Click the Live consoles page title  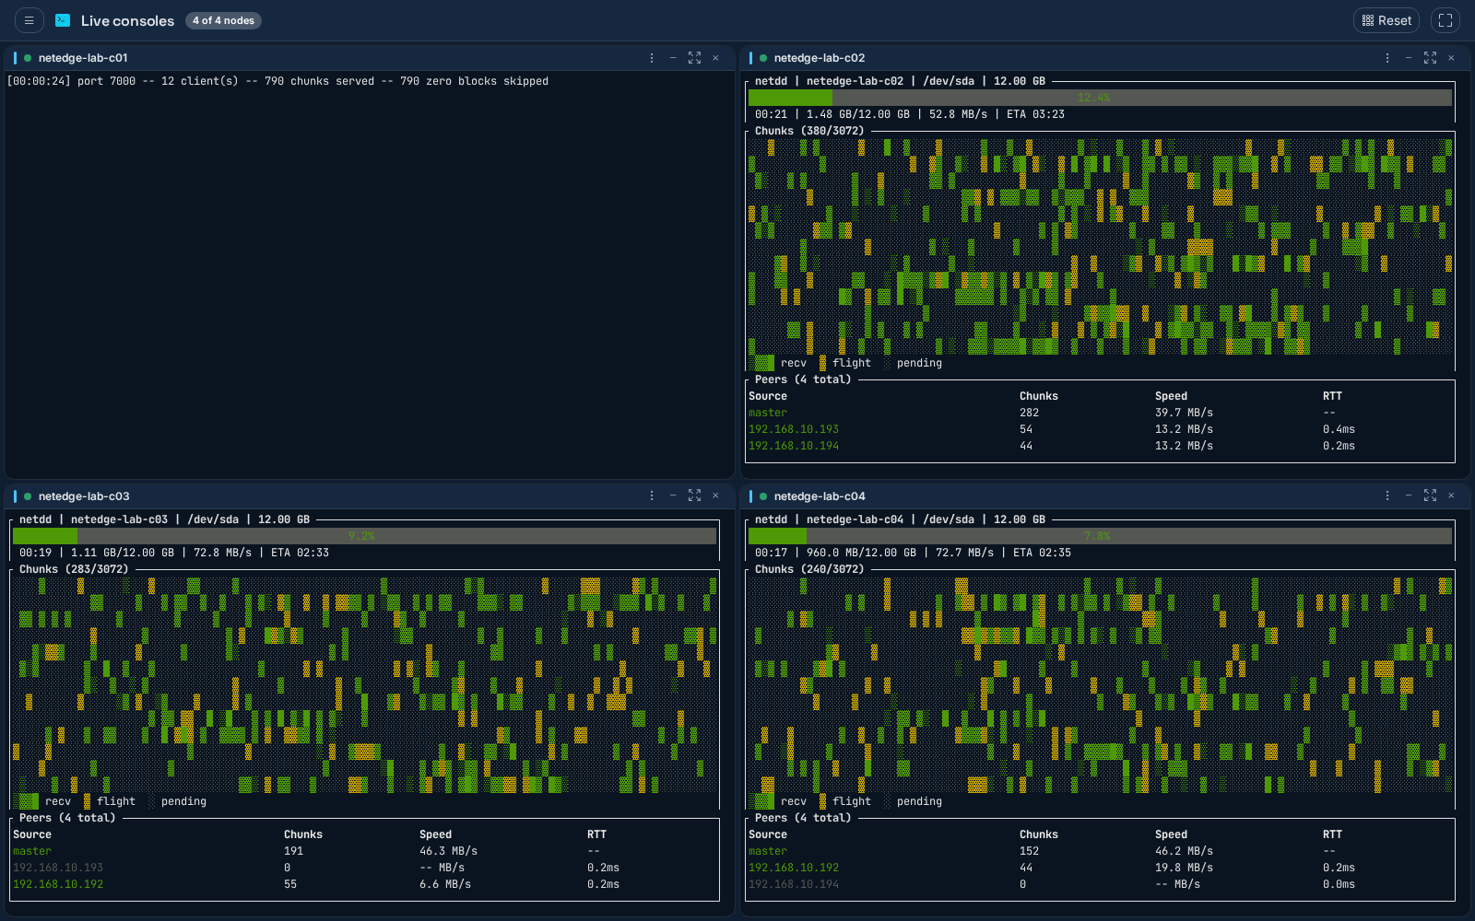coord(127,20)
